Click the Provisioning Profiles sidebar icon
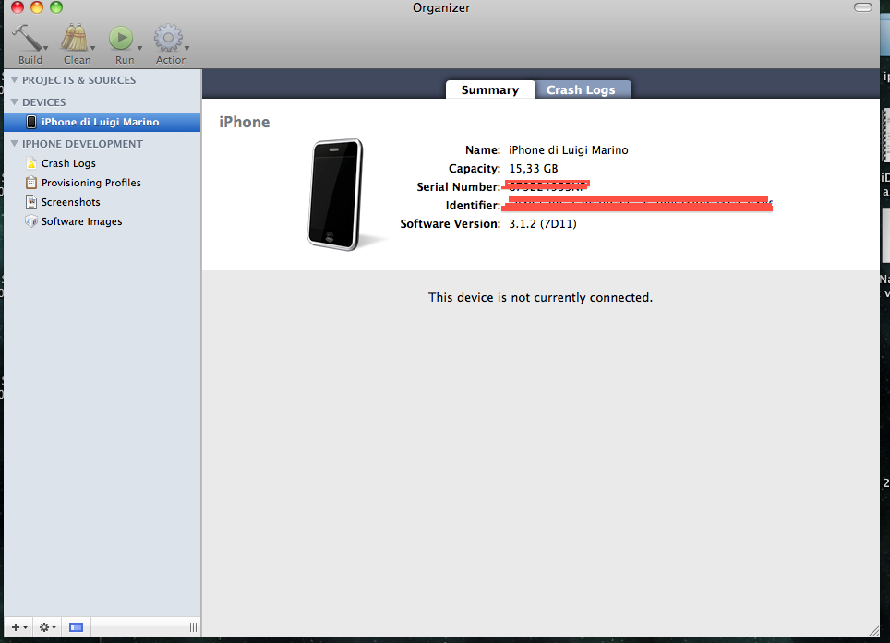This screenshot has width=890, height=643. tap(31, 183)
